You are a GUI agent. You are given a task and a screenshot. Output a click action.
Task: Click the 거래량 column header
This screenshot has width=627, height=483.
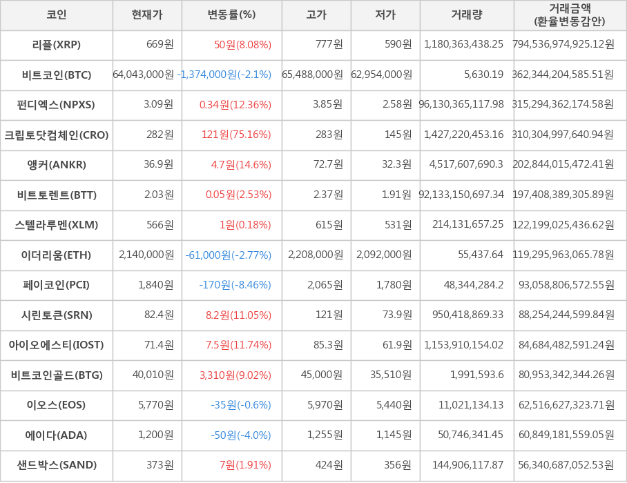click(x=467, y=15)
